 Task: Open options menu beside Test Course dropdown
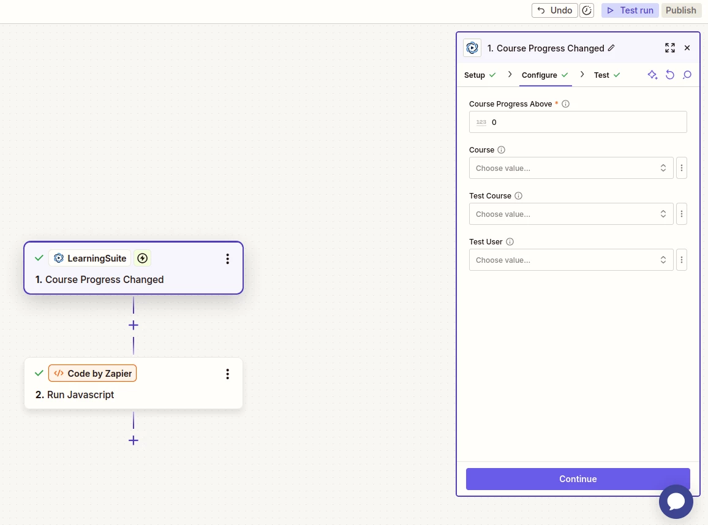pos(682,214)
